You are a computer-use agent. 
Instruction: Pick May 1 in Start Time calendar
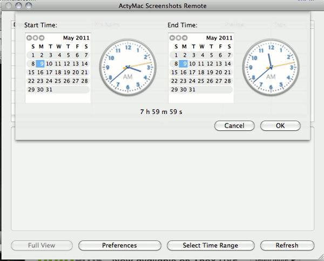click(x=33, y=55)
